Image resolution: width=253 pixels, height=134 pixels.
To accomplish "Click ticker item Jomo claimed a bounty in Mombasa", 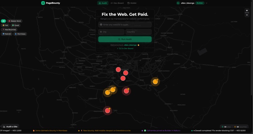I will tap(50, 131).
